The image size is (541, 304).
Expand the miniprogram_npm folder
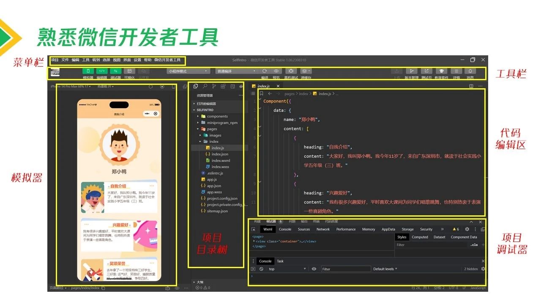pos(218,122)
